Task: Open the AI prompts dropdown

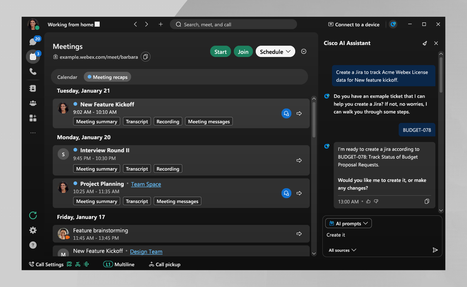Action: pos(348,223)
